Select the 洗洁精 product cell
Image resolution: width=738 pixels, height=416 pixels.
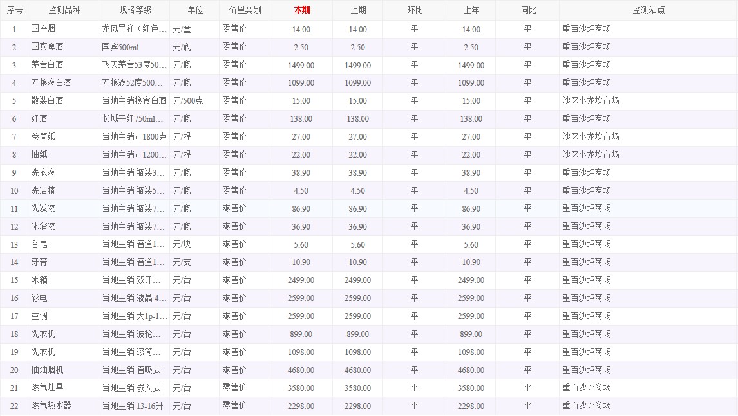click(x=64, y=191)
